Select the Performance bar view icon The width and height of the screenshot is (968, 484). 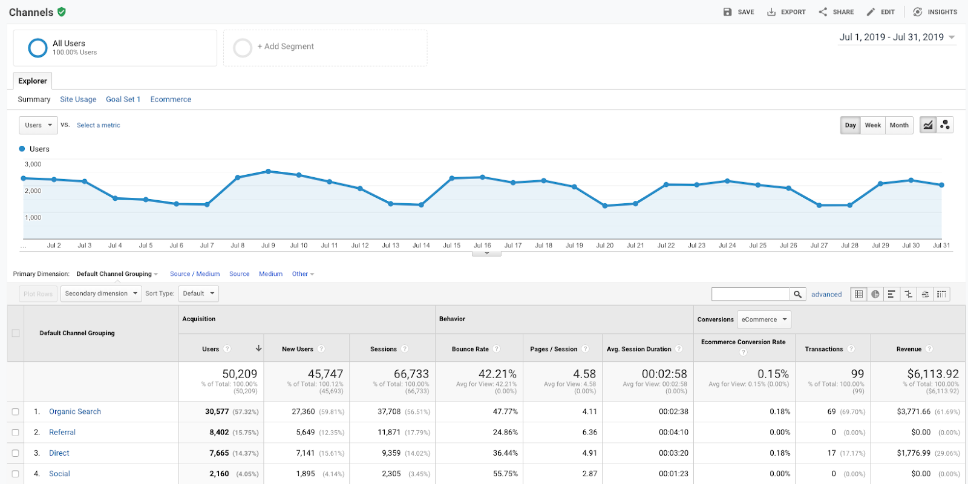(891, 294)
